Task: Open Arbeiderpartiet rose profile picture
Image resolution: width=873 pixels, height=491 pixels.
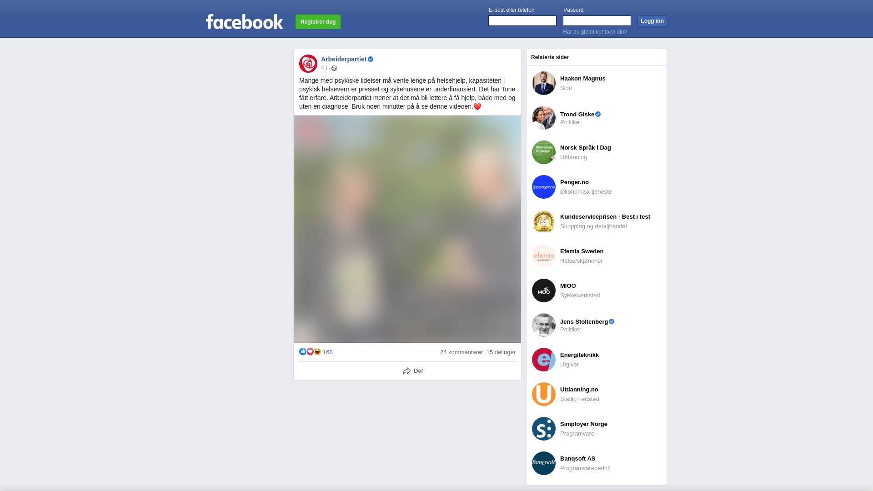Action: pos(308,64)
